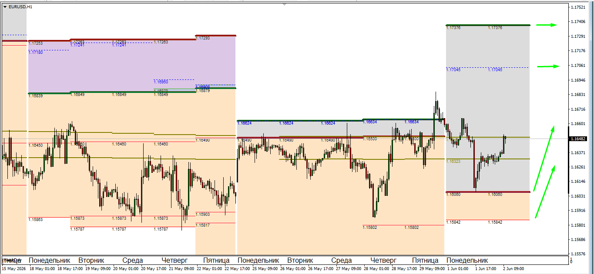Click the EURUSD,H1 chart title text
The height and width of the screenshot is (274, 594).
[20, 7]
